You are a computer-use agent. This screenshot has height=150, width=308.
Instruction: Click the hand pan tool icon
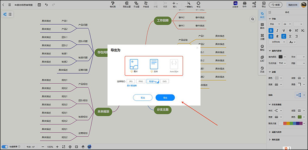[x=83, y=147]
